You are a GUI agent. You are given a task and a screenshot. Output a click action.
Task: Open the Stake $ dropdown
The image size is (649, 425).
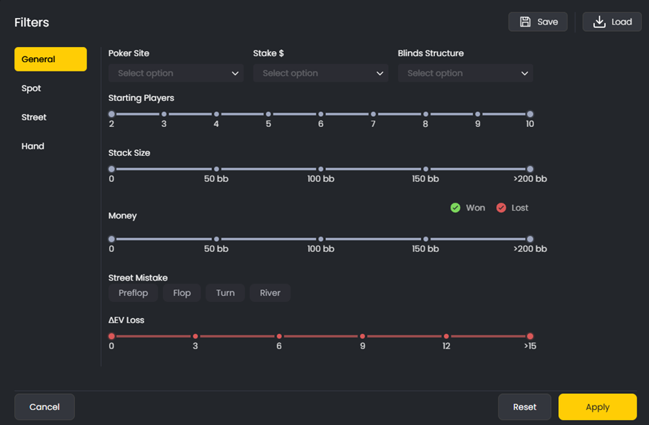coord(320,74)
